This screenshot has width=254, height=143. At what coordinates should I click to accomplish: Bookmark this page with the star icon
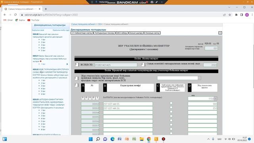click(x=230, y=15)
